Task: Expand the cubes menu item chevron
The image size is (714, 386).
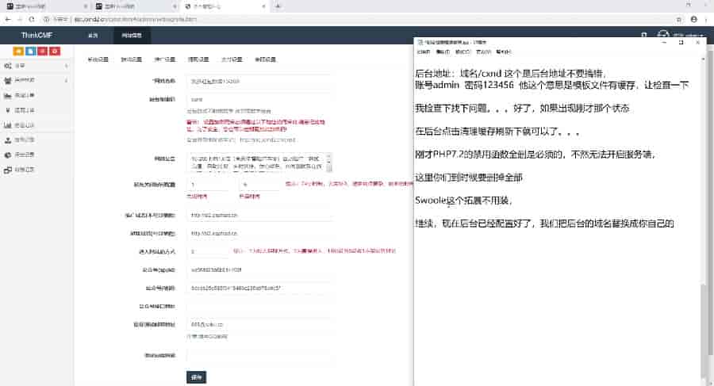Action: pyautogui.click(x=67, y=80)
